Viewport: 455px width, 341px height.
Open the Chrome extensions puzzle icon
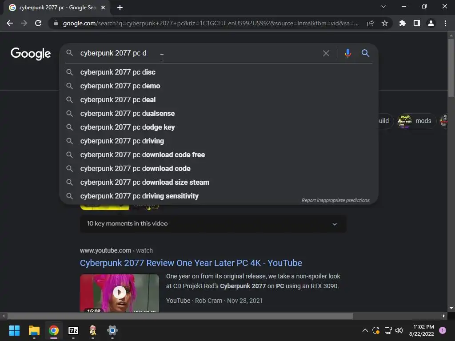(x=403, y=23)
